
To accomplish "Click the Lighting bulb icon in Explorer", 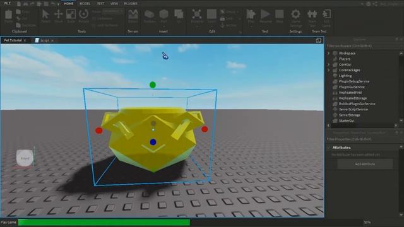I will click(335, 76).
